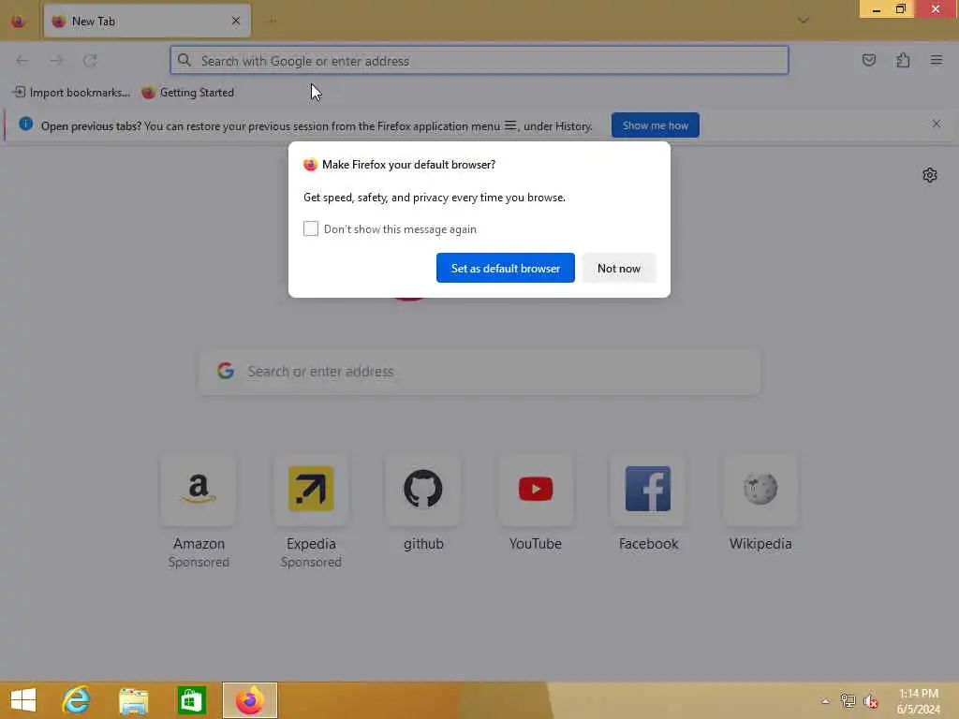Image resolution: width=959 pixels, height=719 pixels.
Task: Open Import bookmarks from bookmarks toolbar
Action: (71, 93)
